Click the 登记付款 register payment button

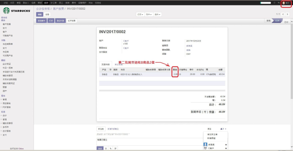61,21
